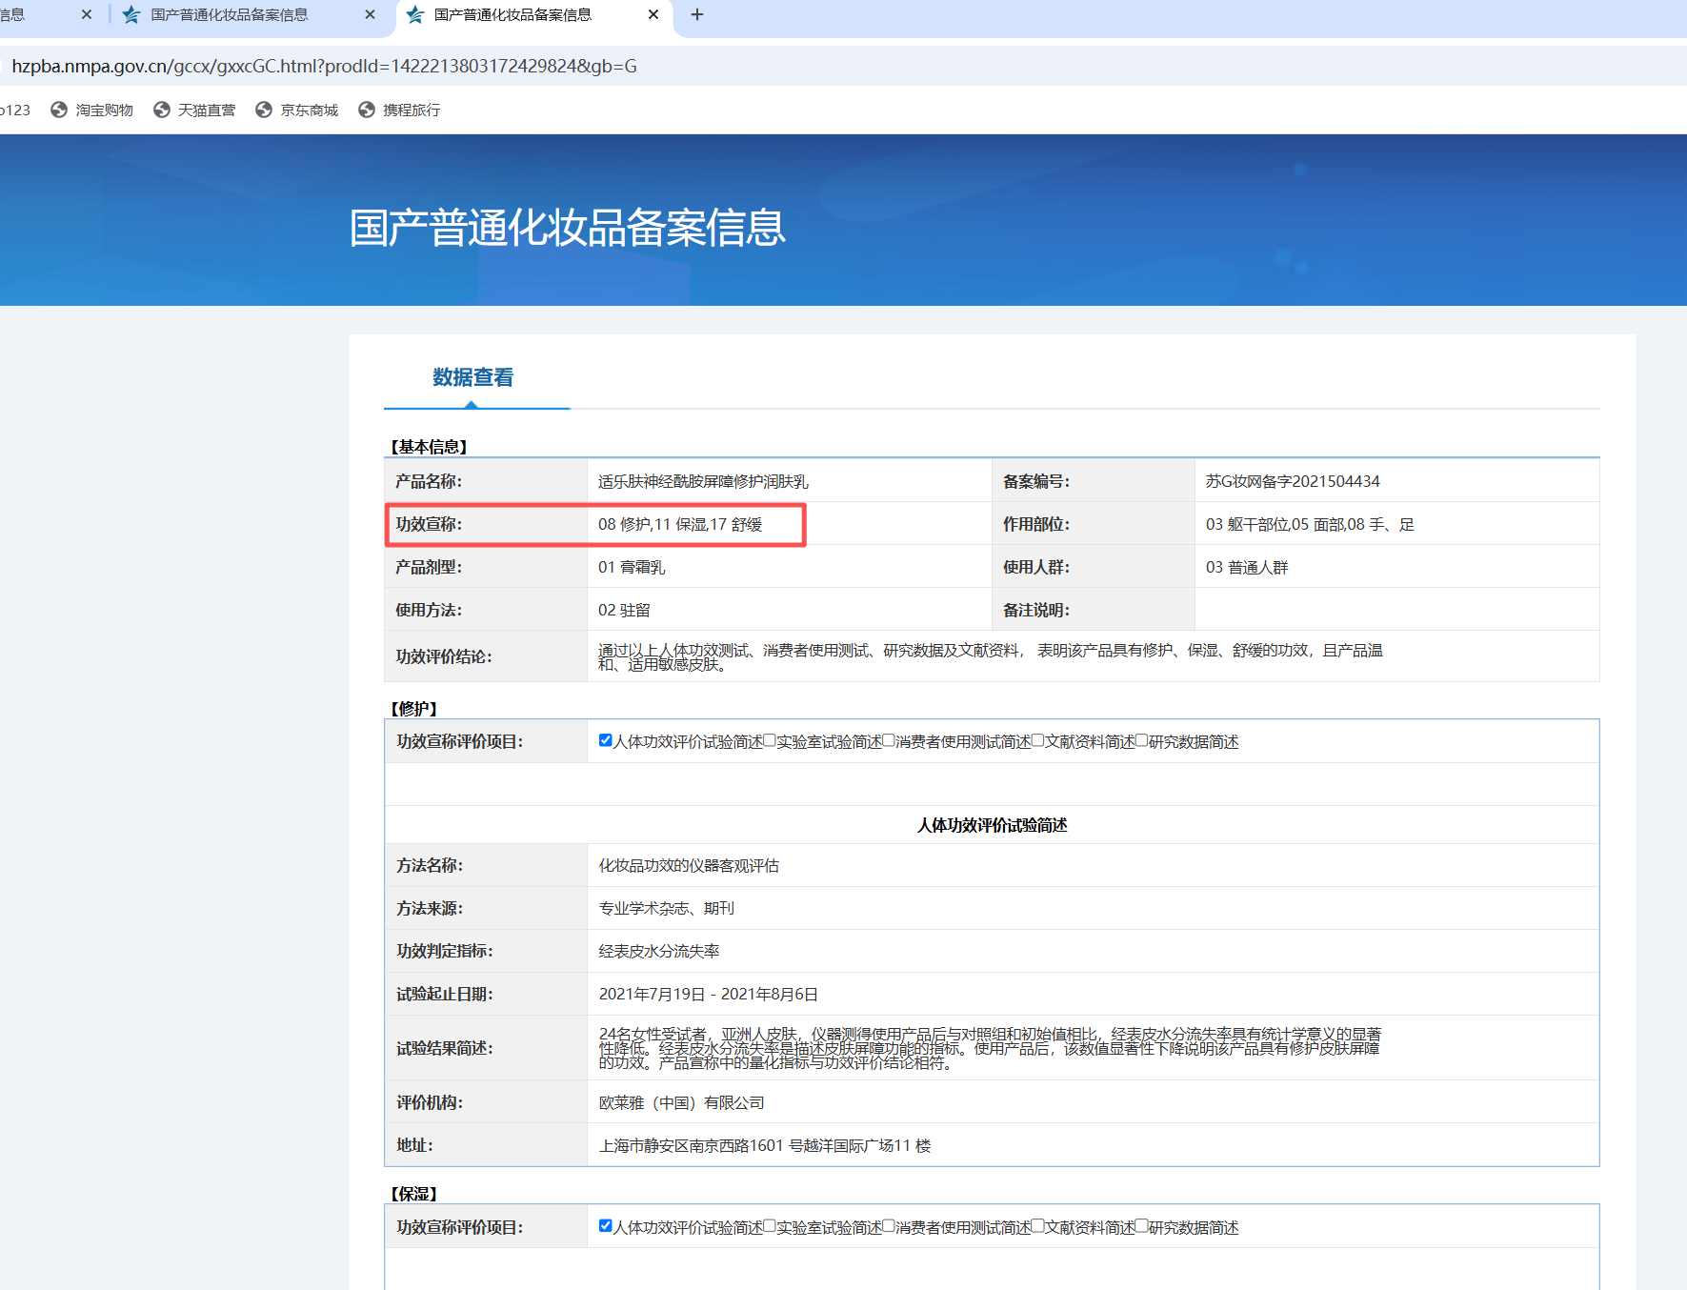The width and height of the screenshot is (1687, 1290).
Task: Click product name 适乐肤神经酰胺屏障修护润肤乳
Action: (703, 482)
